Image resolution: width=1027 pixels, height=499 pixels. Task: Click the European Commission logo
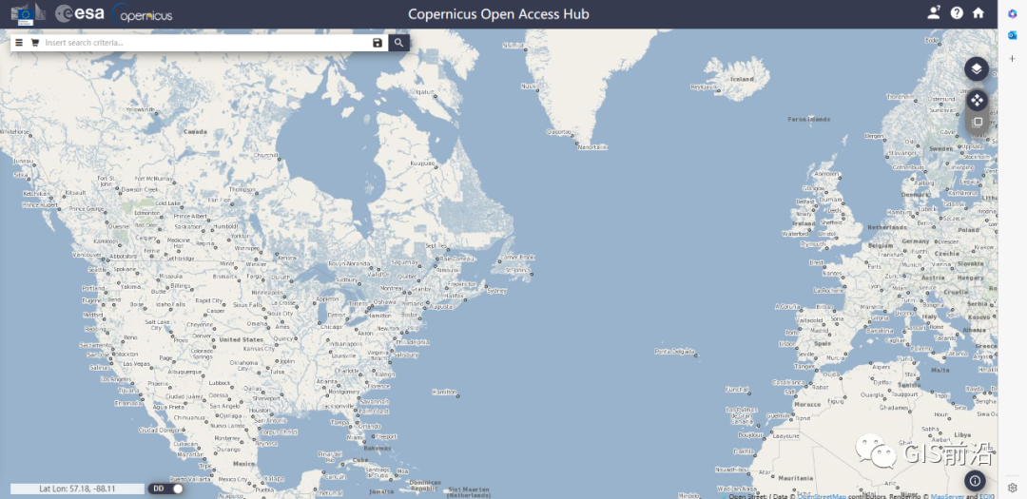coord(29,13)
